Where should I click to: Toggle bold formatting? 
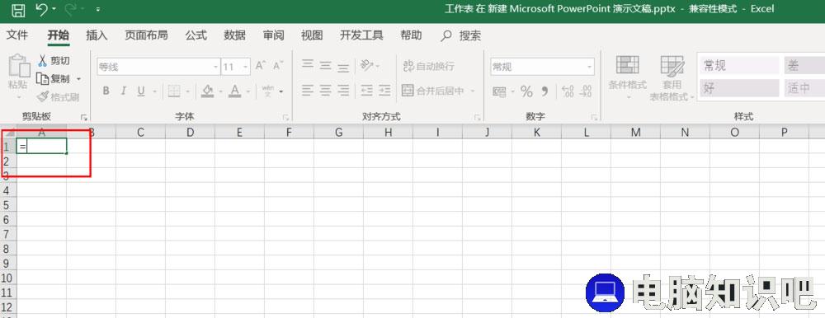click(106, 91)
